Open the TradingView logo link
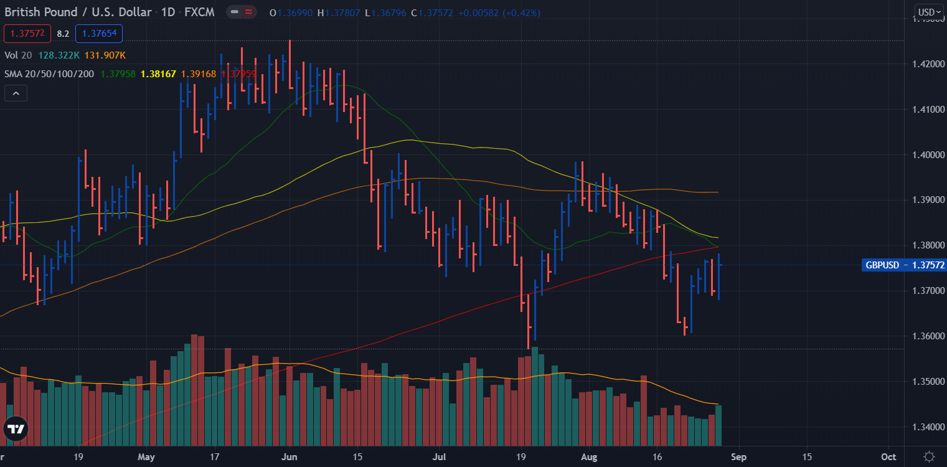 coord(16,429)
